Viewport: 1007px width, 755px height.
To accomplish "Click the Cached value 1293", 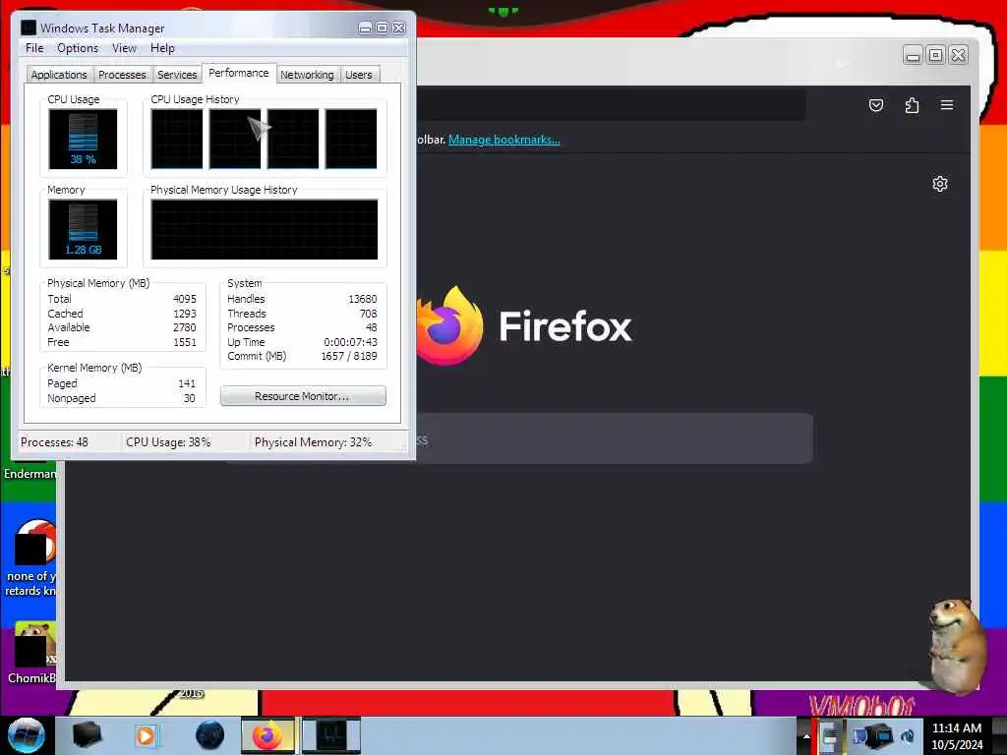I will click(x=185, y=314).
